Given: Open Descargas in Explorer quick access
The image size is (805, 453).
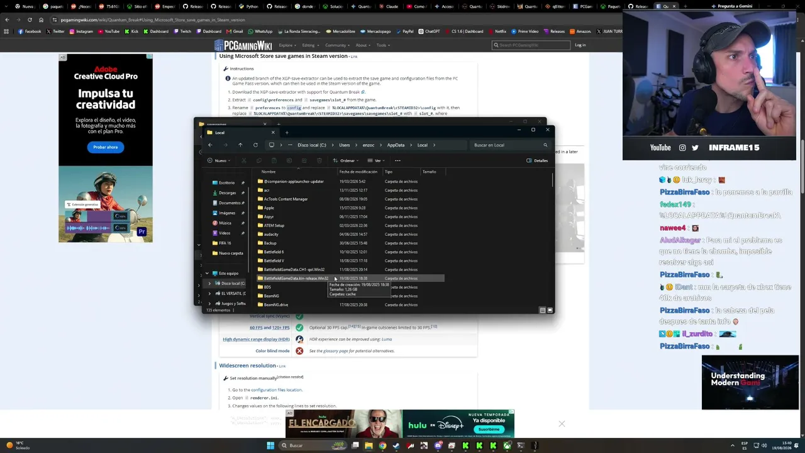Looking at the screenshot, I should tap(227, 193).
